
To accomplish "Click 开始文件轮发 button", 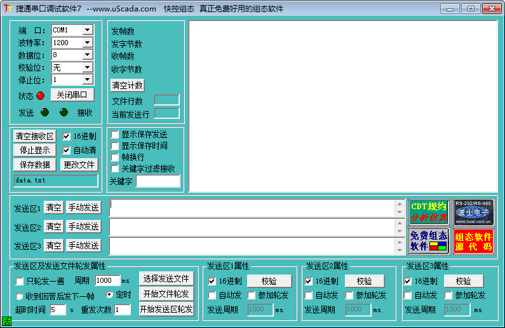I will 166,294.
